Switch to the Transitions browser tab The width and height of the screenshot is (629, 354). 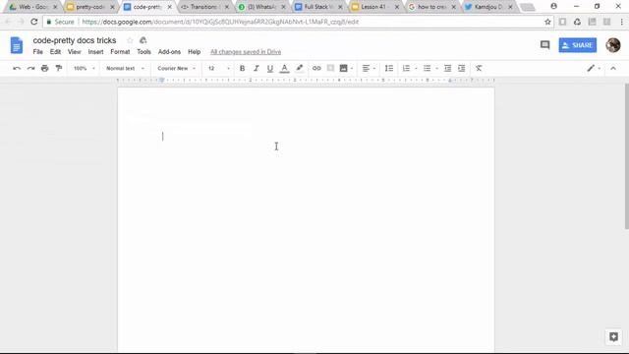pyautogui.click(x=203, y=7)
